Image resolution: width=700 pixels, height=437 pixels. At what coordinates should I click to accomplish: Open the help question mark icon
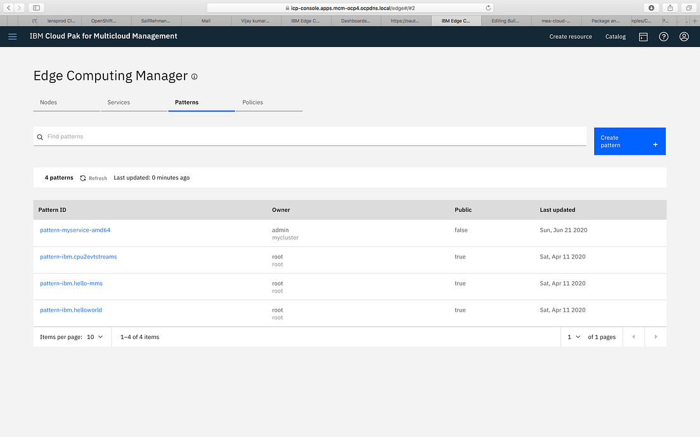[663, 37]
